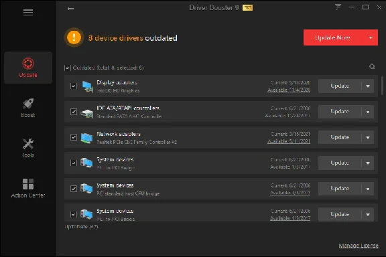Screen dimensions: 386x257
Task: Open the search magnifier icon
Action: click(x=372, y=66)
